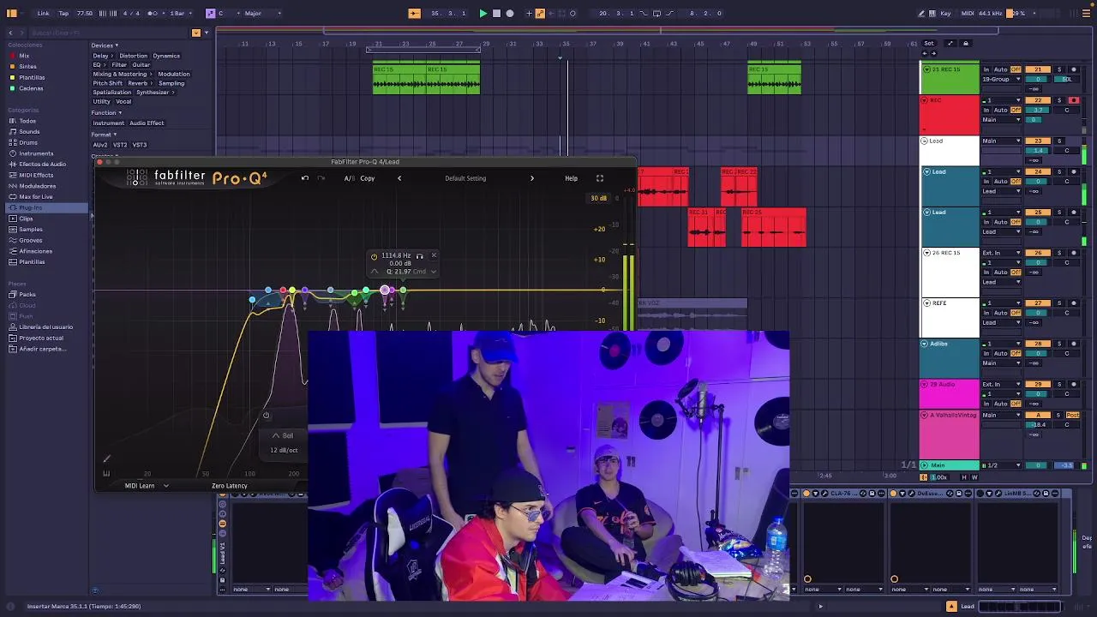Click the lock icon next to Set
1097x617 pixels.
[965, 44]
